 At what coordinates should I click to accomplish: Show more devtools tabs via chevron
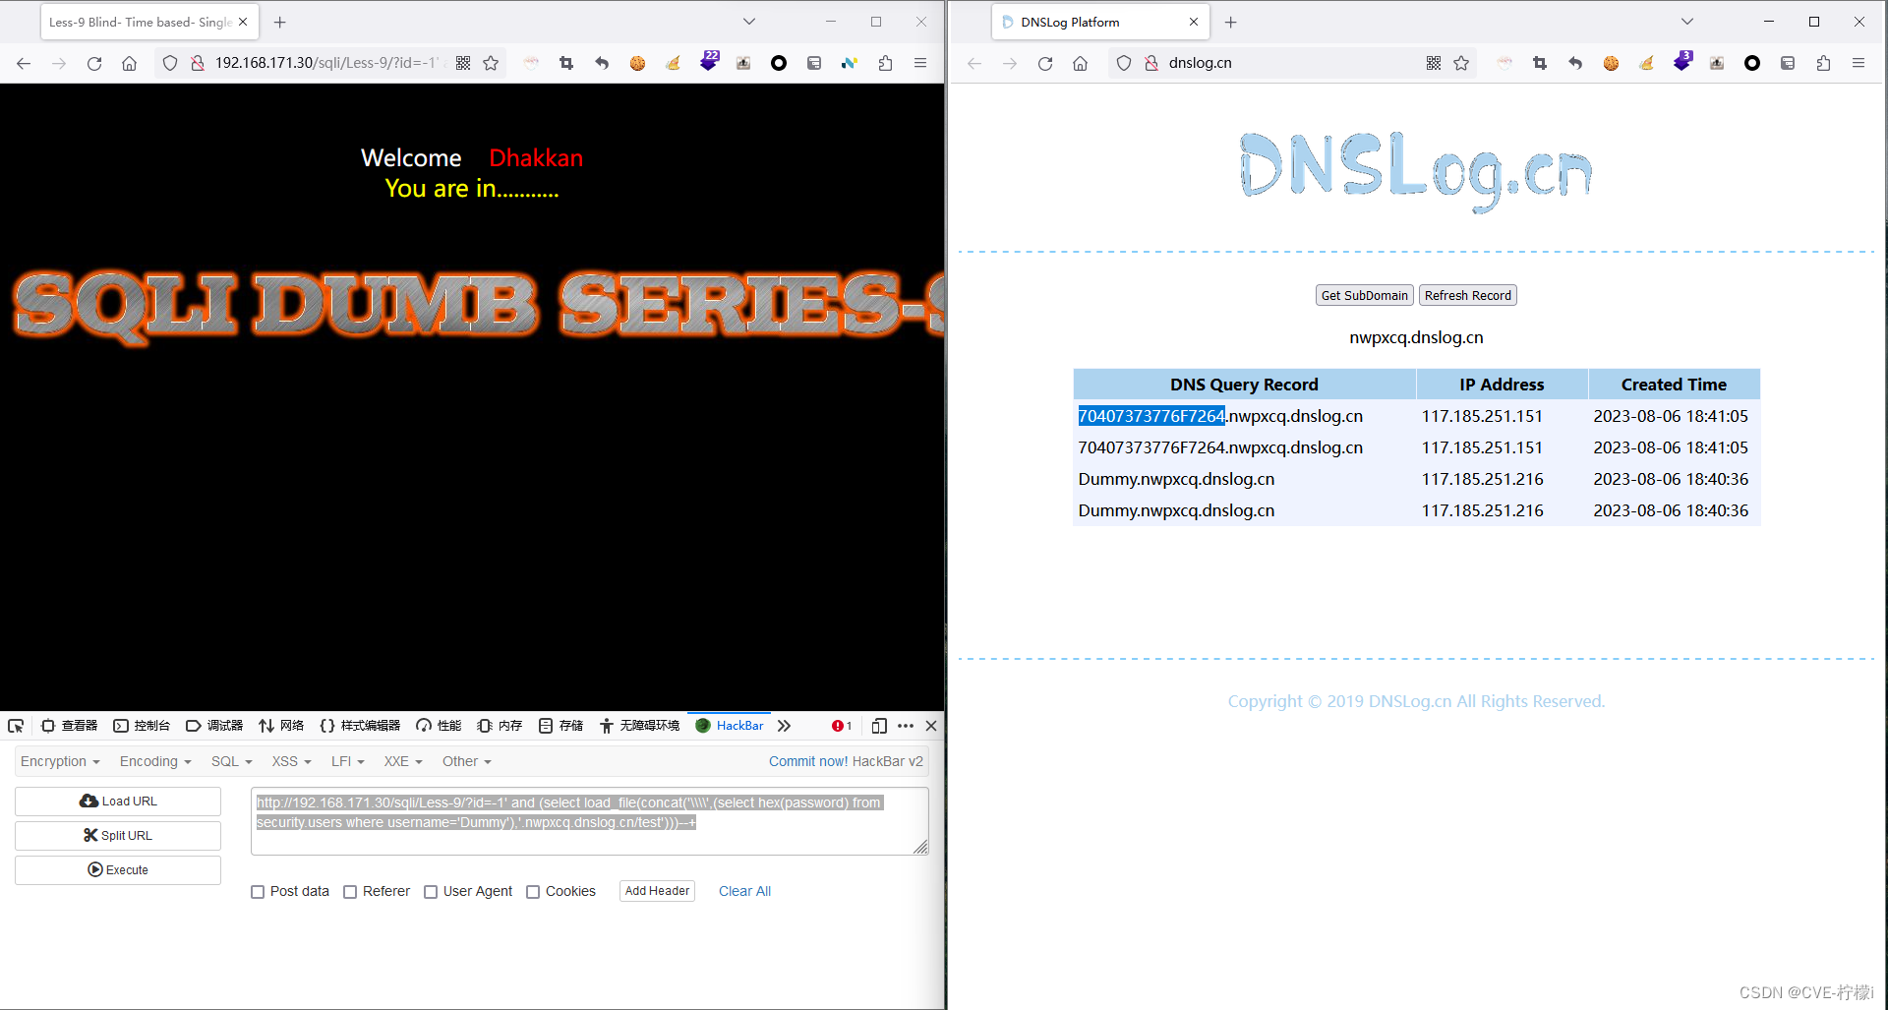784,726
